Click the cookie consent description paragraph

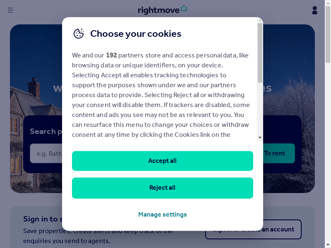[161, 95]
